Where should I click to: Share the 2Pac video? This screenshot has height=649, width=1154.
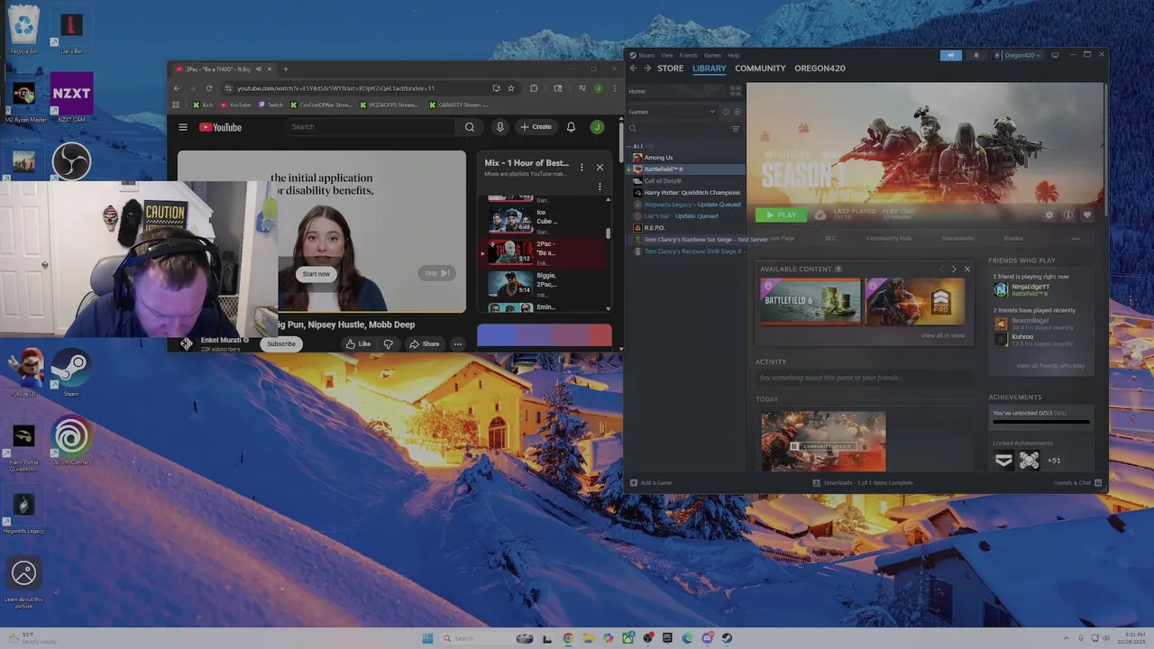[x=424, y=343]
